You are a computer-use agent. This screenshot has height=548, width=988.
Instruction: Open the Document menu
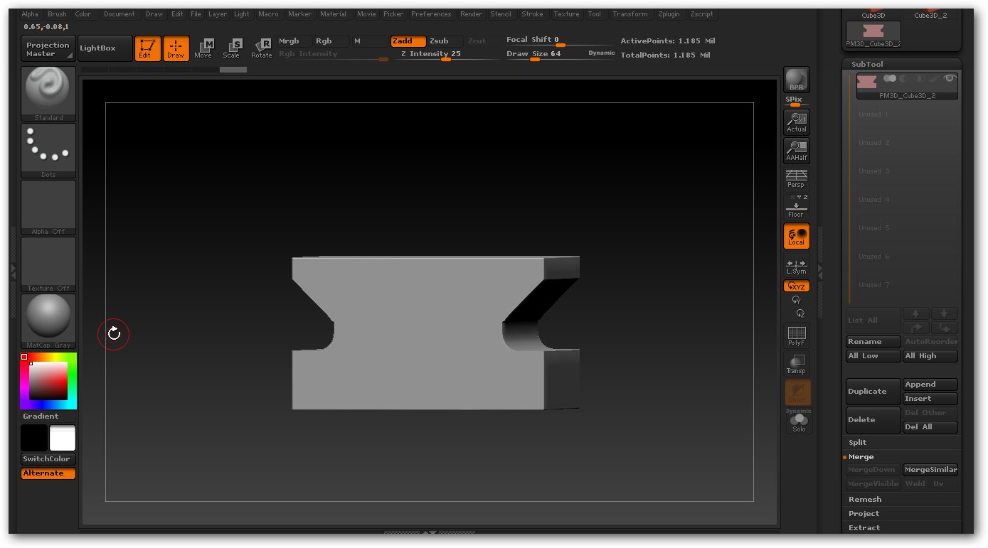click(x=119, y=14)
